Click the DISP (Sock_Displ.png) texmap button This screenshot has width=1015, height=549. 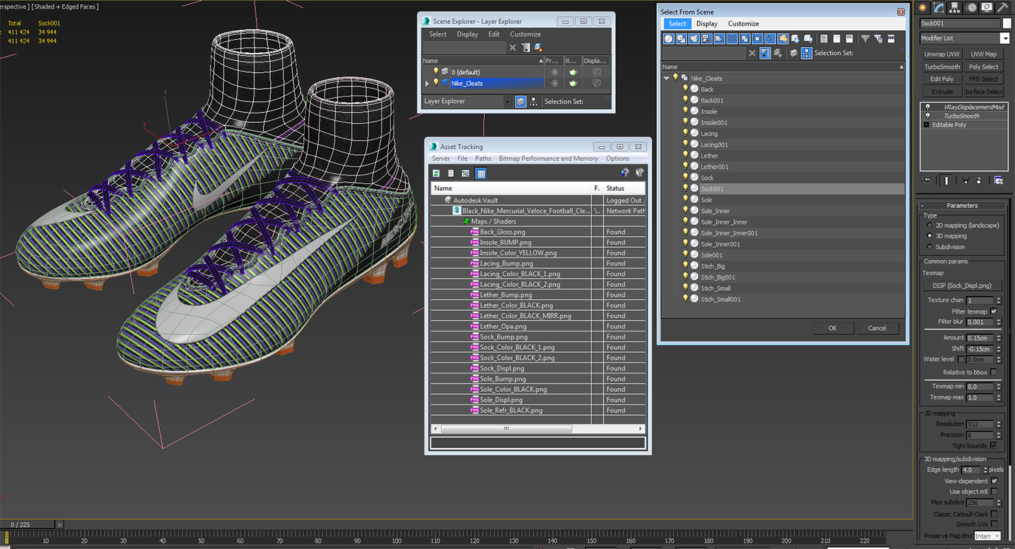point(962,285)
